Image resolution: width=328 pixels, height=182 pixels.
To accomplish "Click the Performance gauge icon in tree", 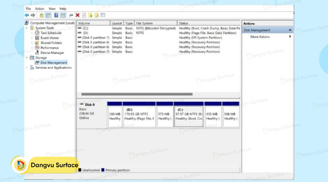I will [37, 48].
